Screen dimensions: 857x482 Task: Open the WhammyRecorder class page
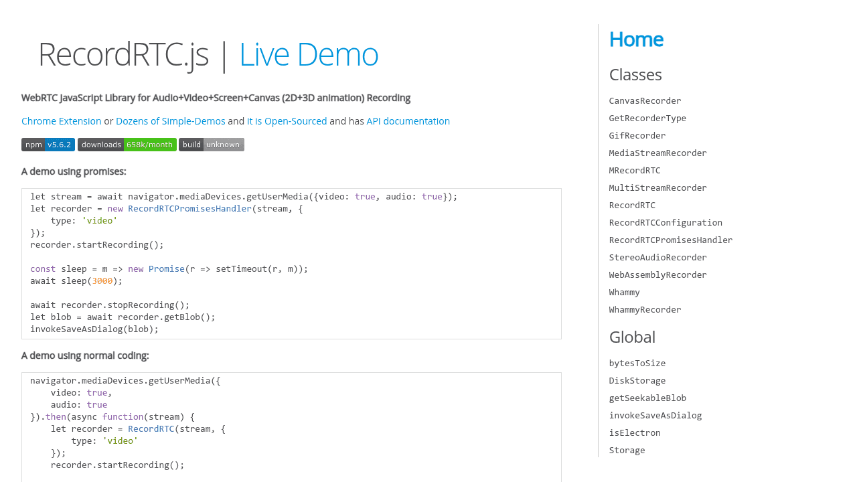[645, 310]
